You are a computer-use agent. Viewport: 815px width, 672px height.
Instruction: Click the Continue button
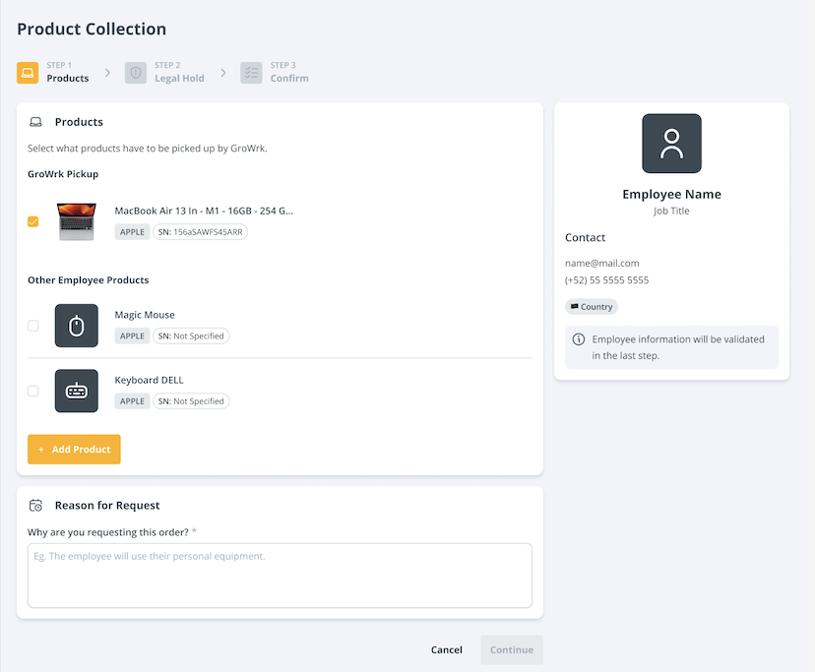coord(511,649)
